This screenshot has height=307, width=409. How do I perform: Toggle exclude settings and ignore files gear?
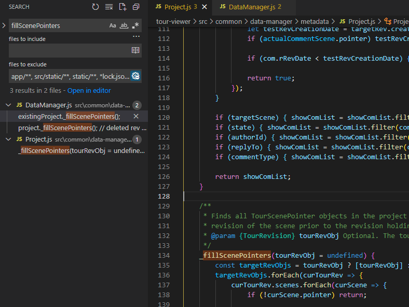135,76
